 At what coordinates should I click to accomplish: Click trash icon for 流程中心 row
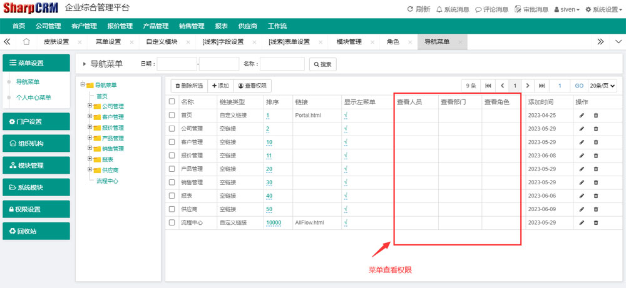click(595, 222)
